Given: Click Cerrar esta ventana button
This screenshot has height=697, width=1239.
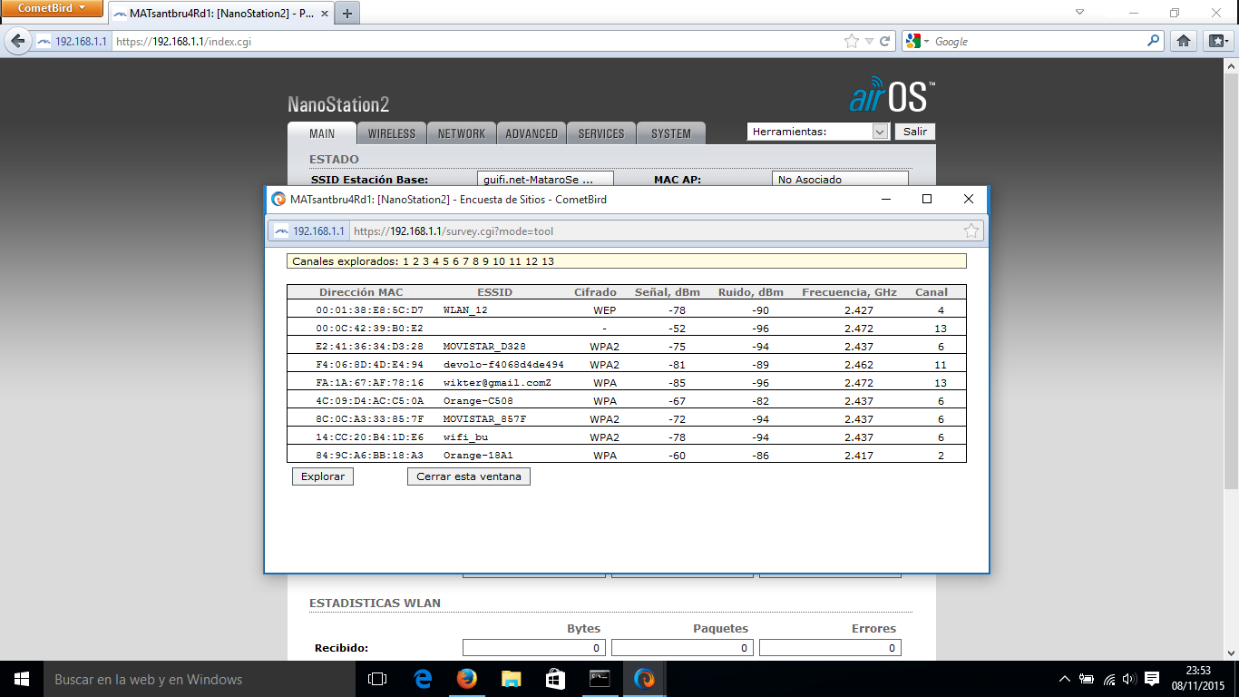Looking at the screenshot, I should coord(469,476).
